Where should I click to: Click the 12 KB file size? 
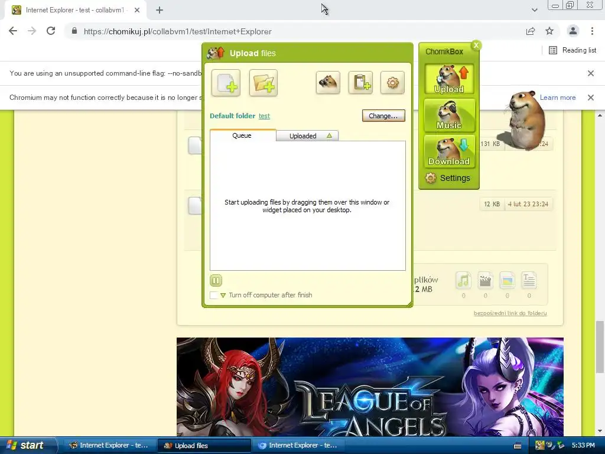[x=492, y=204]
